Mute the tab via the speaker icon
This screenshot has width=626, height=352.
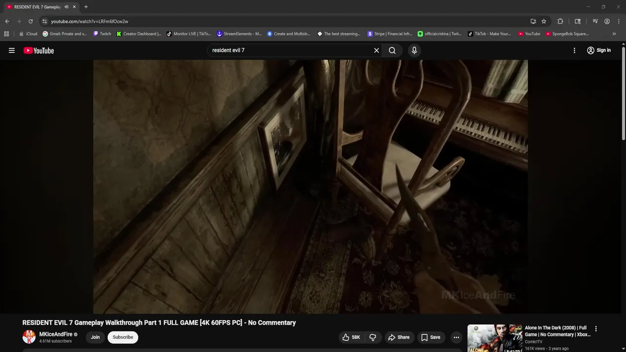point(67,7)
